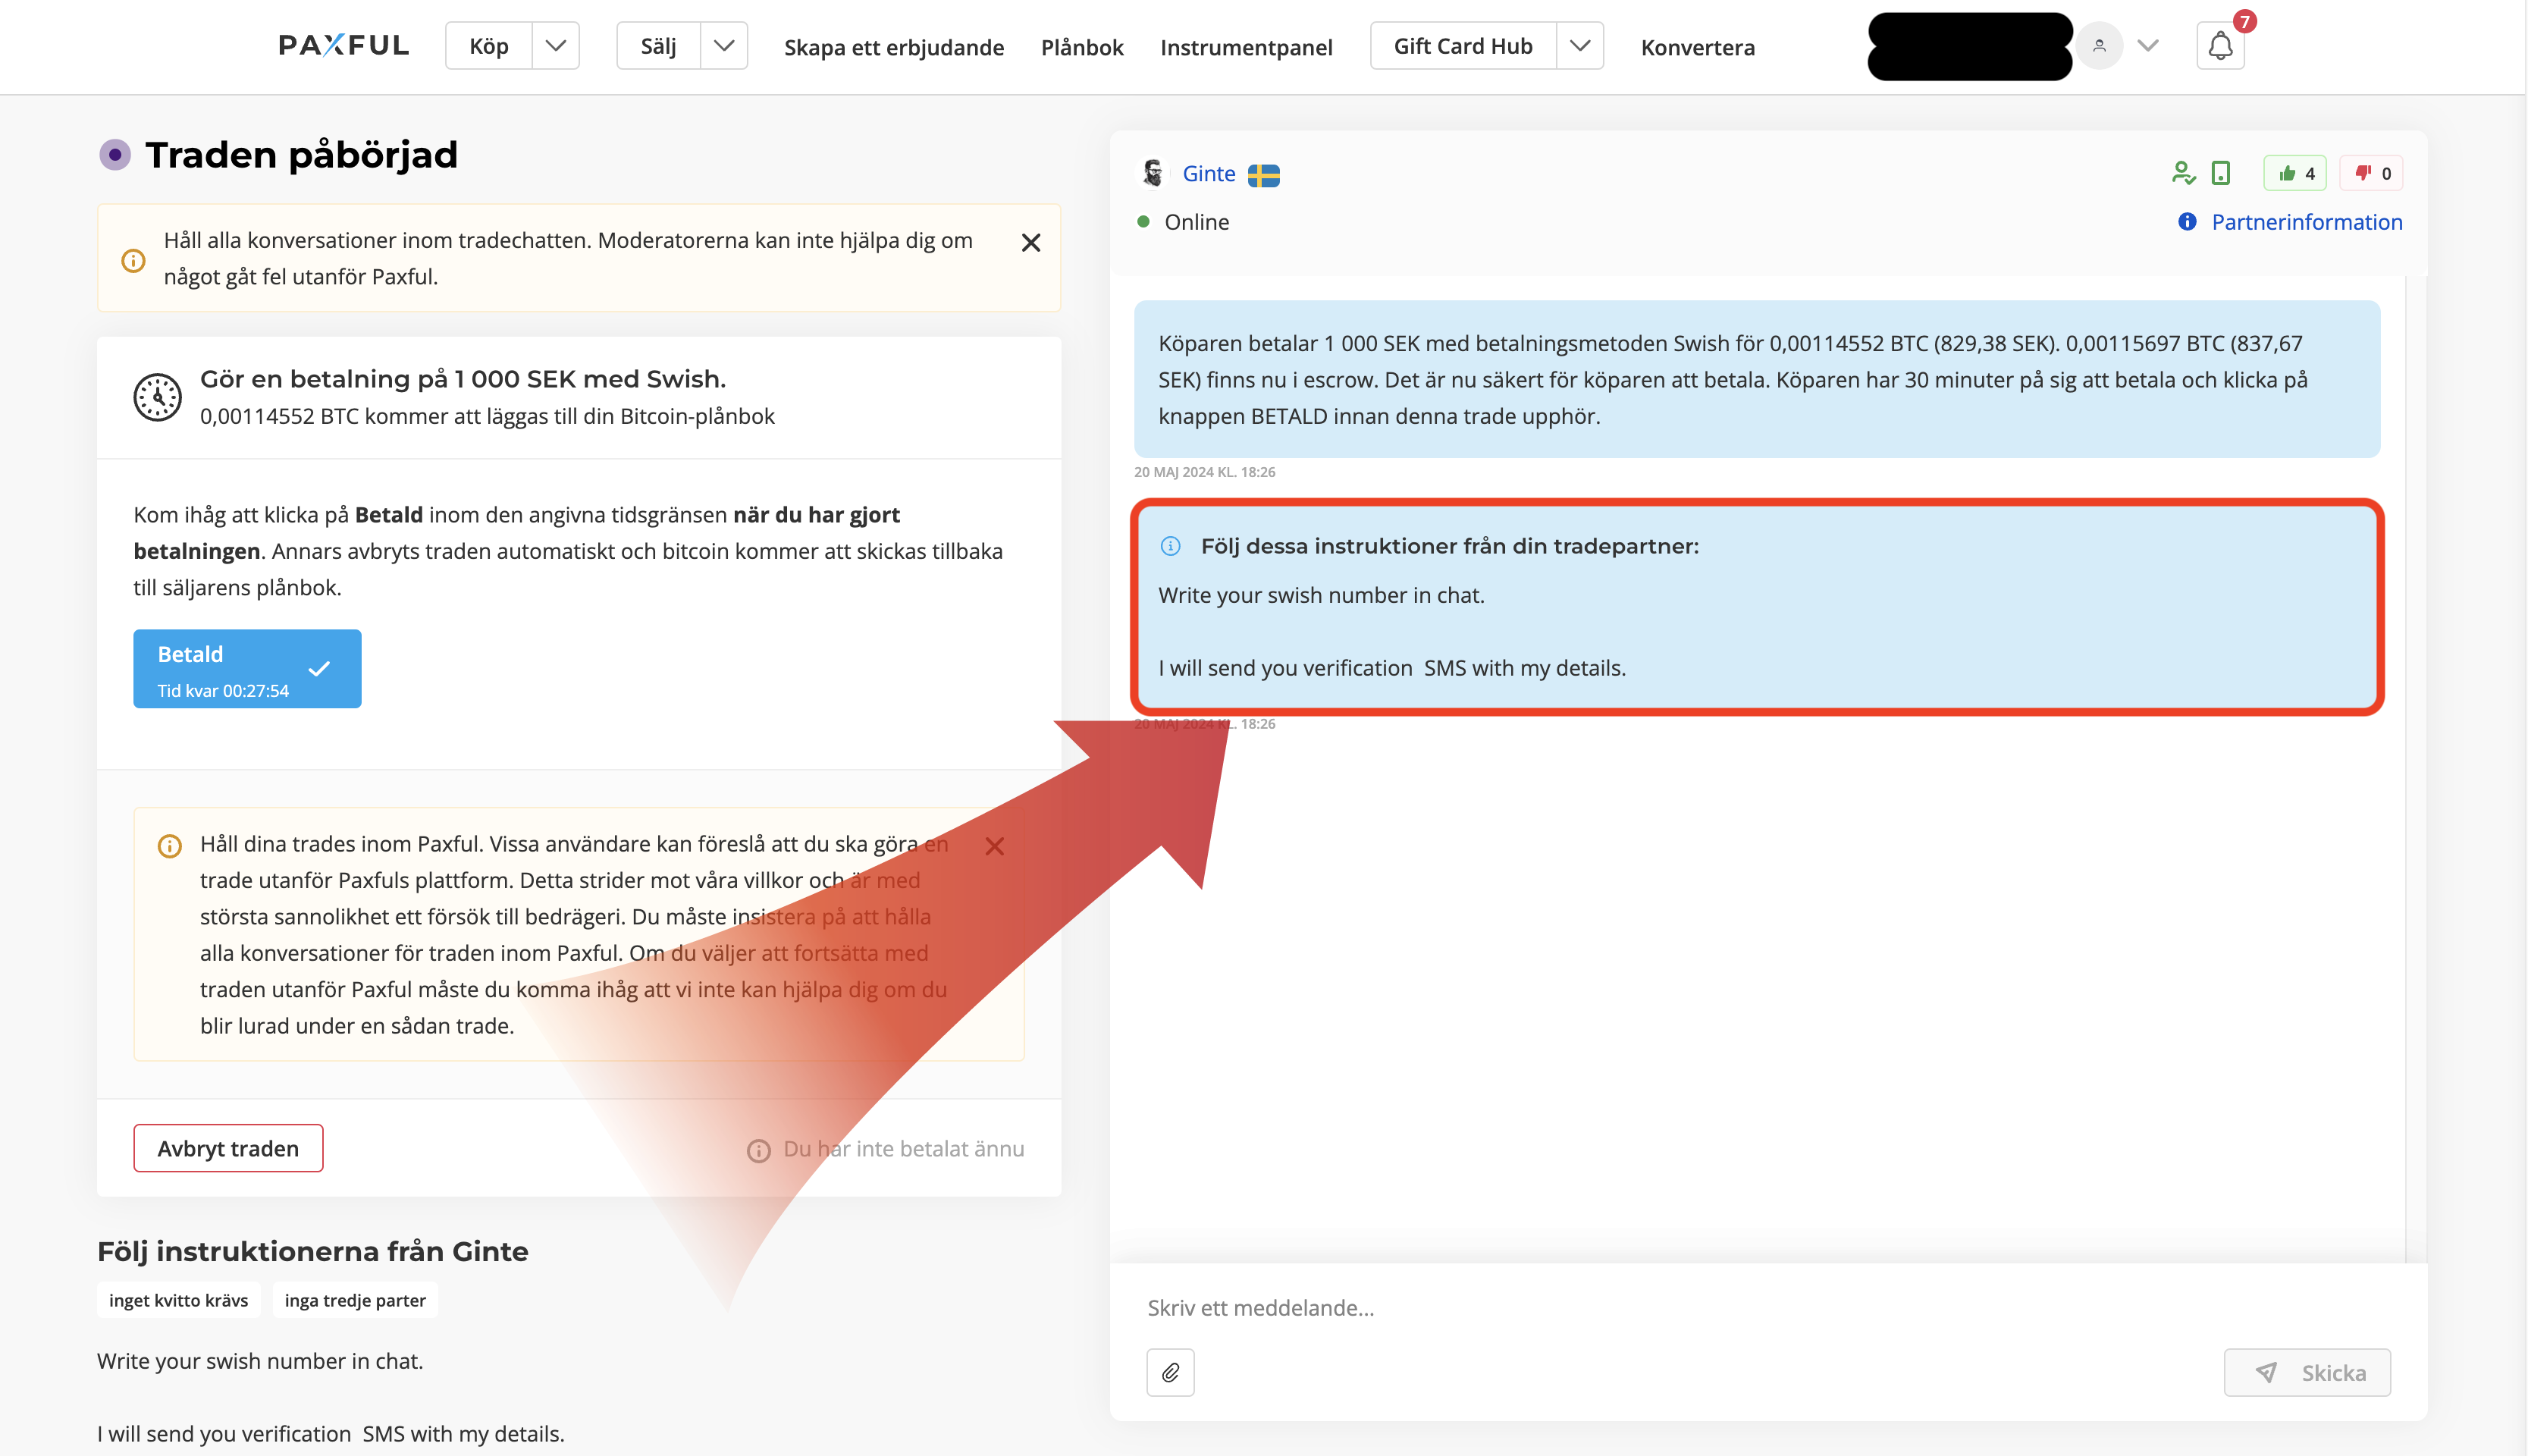Image resolution: width=2528 pixels, height=1456 pixels.
Task: Open the Instrumentpanel menu item
Action: click(1246, 47)
